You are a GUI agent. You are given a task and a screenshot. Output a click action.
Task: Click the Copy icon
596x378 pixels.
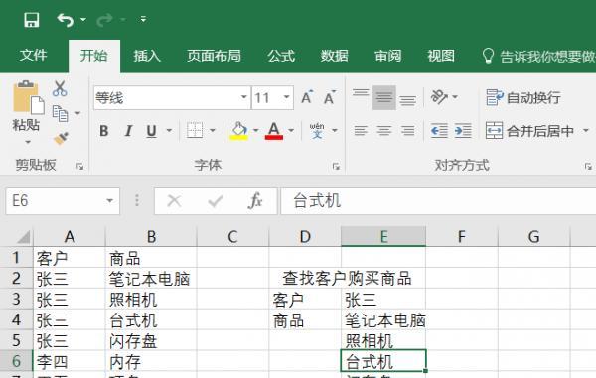[x=60, y=113]
